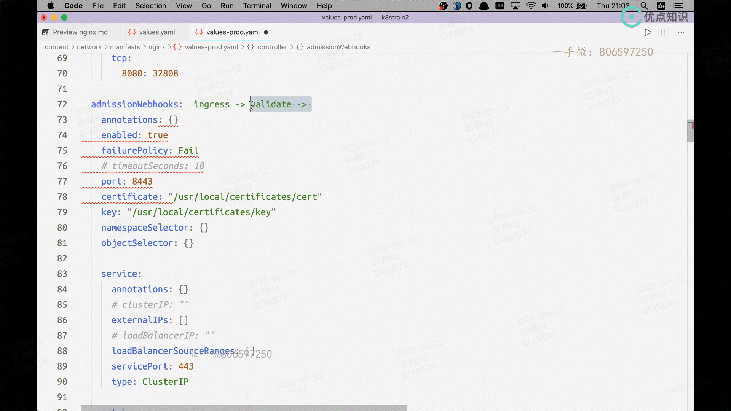This screenshot has height=411, width=731.
Task: Open the Wi-Fi status icon
Action: pos(531,6)
